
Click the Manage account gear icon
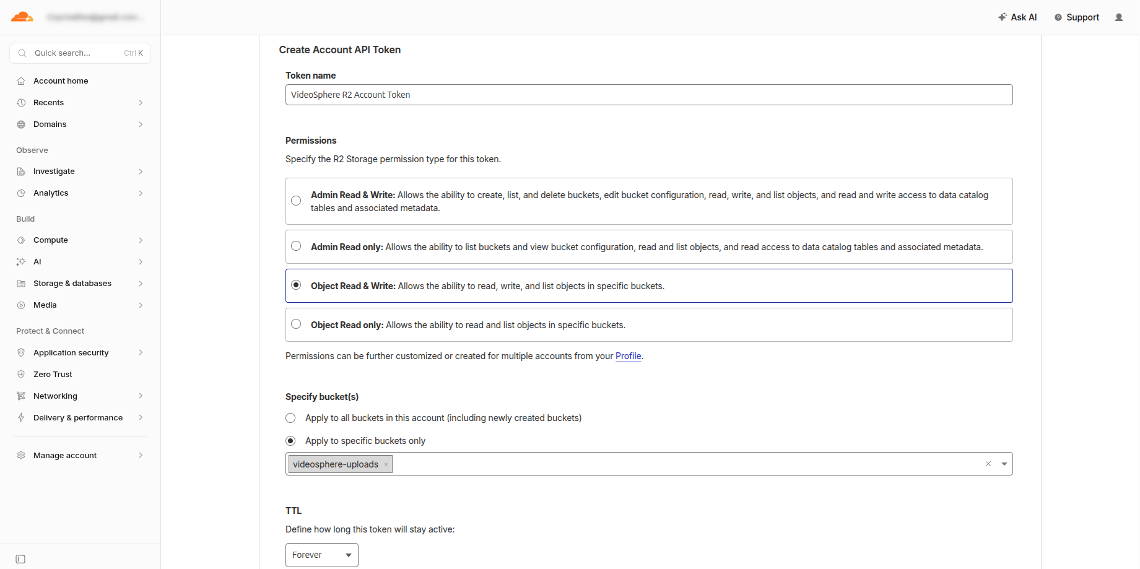(21, 455)
